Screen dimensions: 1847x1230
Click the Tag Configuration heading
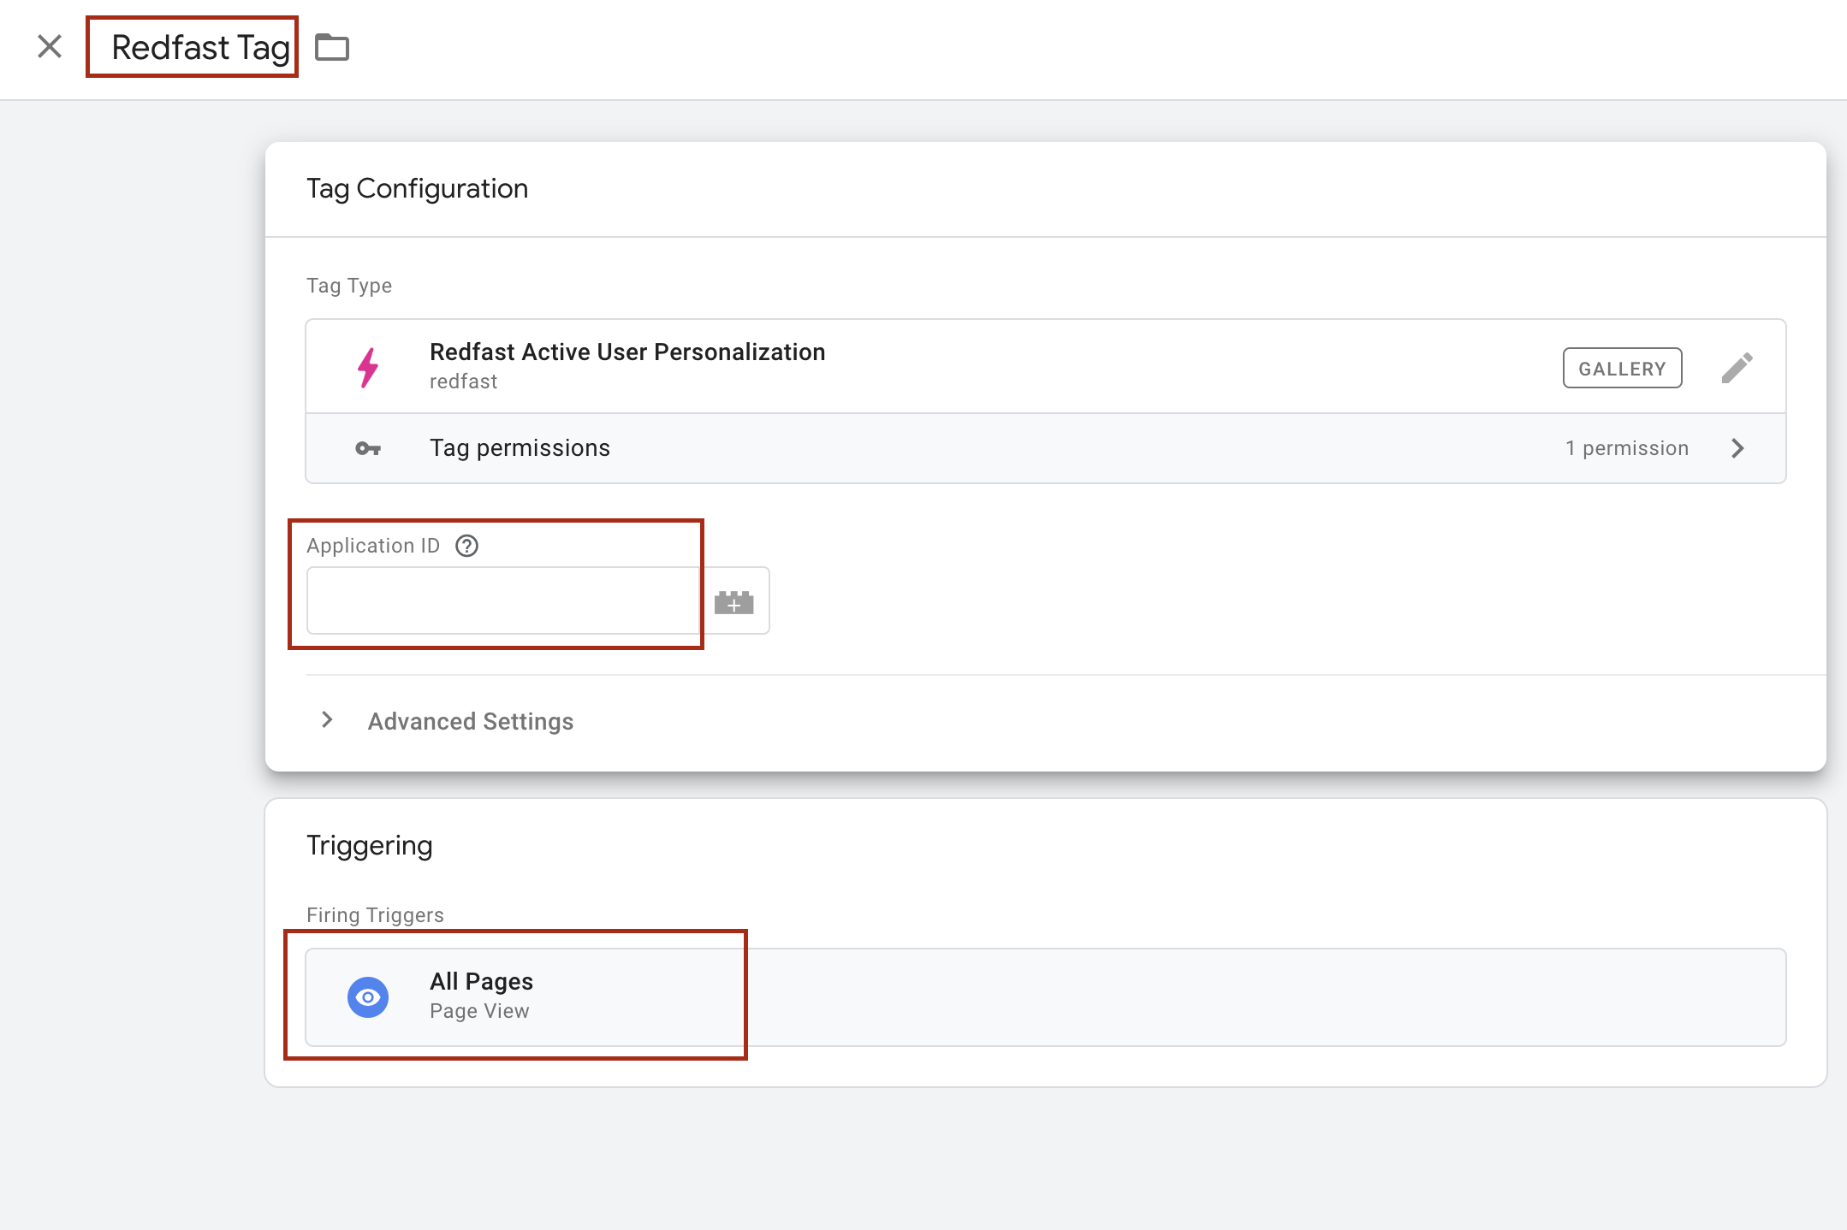click(417, 189)
